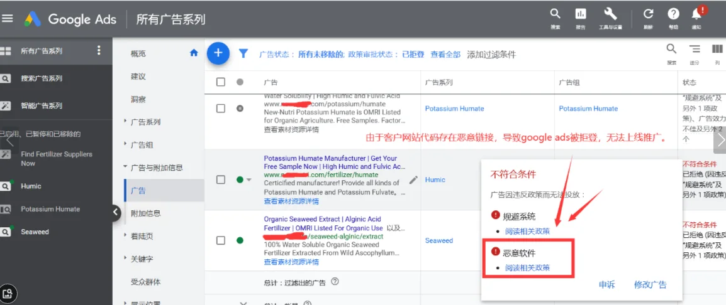Click the help icon beside 总计：过滤出的广告

tap(335, 281)
